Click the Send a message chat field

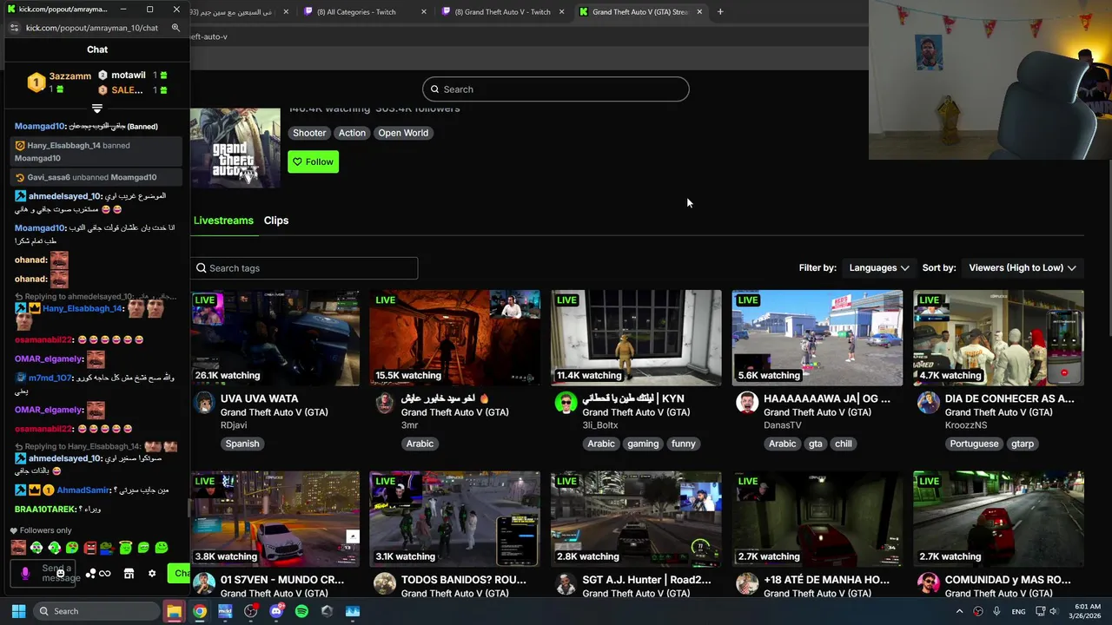pyautogui.click(x=43, y=573)
